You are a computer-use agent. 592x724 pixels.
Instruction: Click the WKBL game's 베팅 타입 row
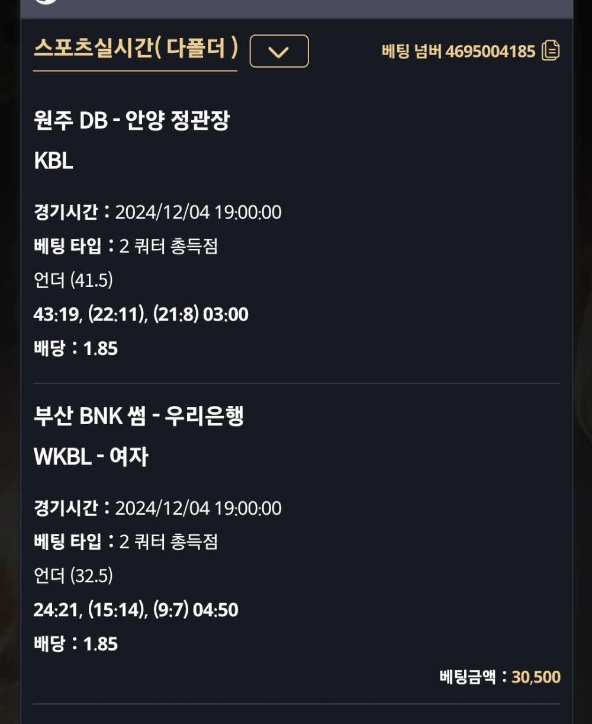(x=126, y=542)
